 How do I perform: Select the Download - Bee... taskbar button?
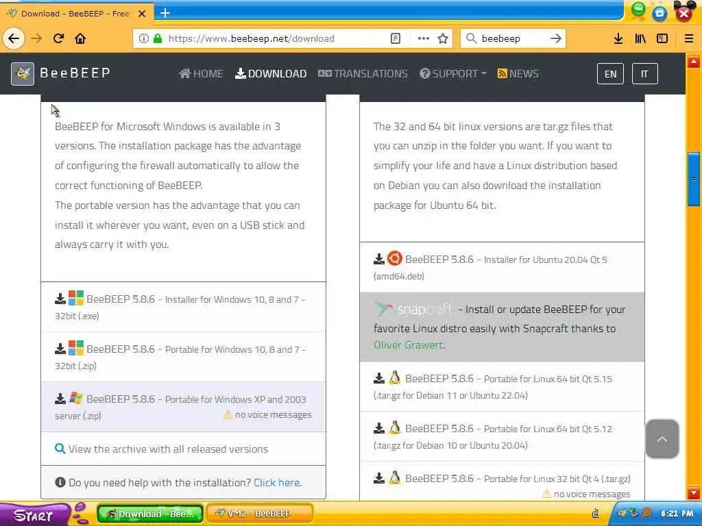pyautogui.click(x=150, y=514)
